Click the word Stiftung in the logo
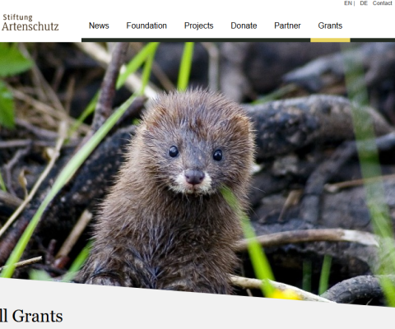The width and height of the screenshot is (395, 329). point(17,17)
